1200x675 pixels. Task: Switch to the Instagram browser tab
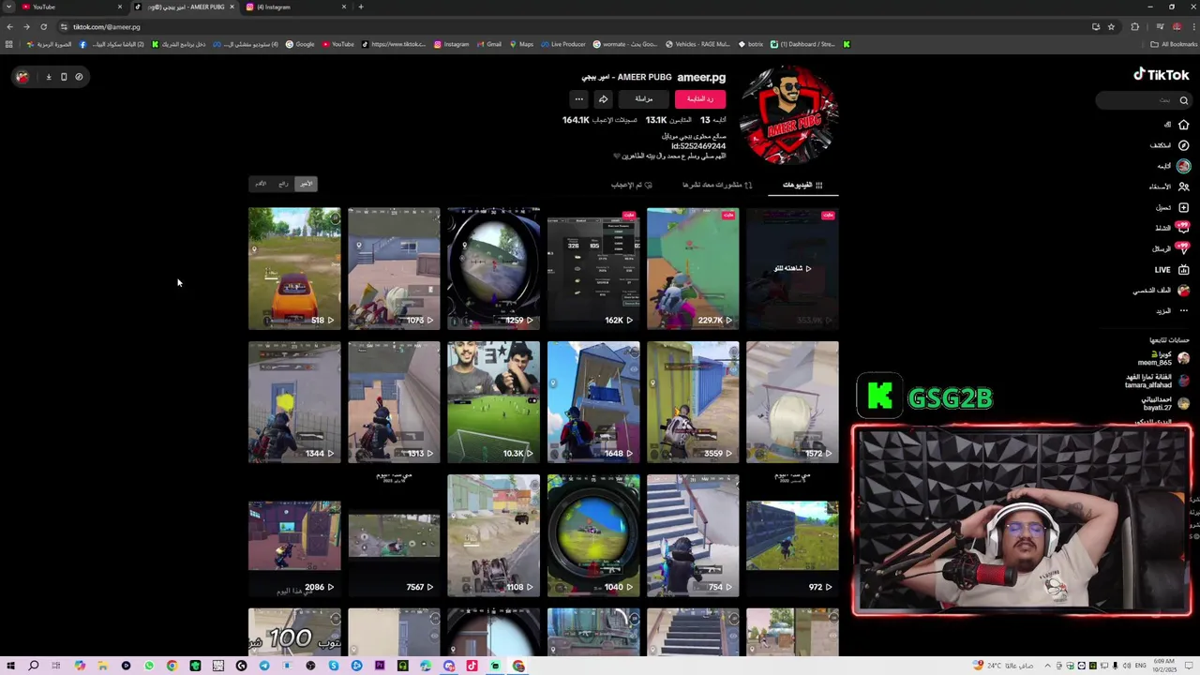pos(295,7)
